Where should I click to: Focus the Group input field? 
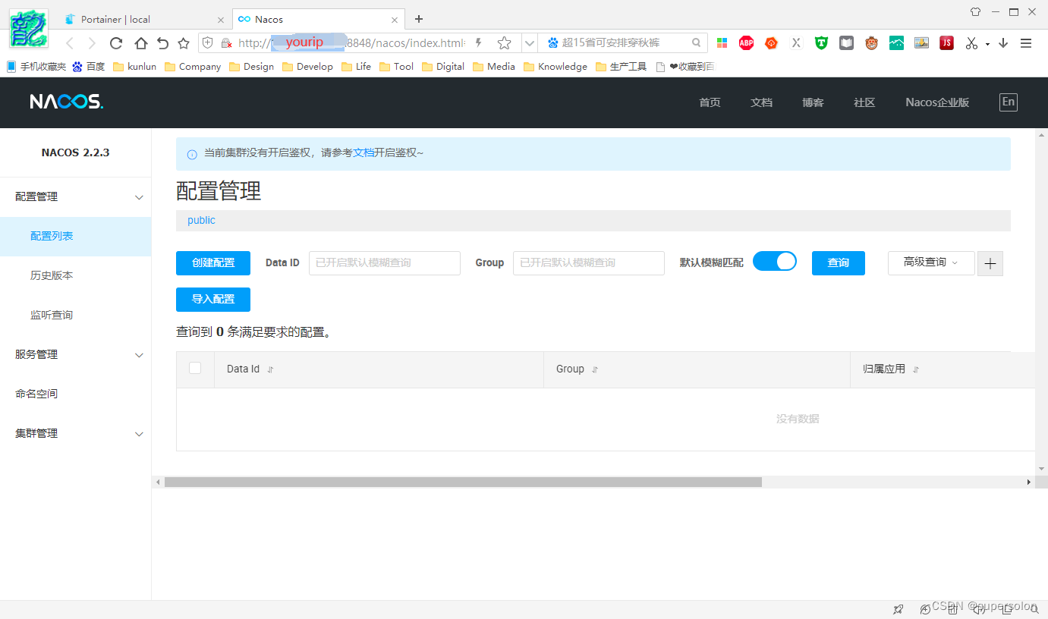click(589, 262)
